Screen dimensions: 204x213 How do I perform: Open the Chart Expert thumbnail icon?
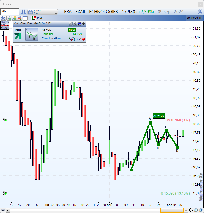(5, 25)
